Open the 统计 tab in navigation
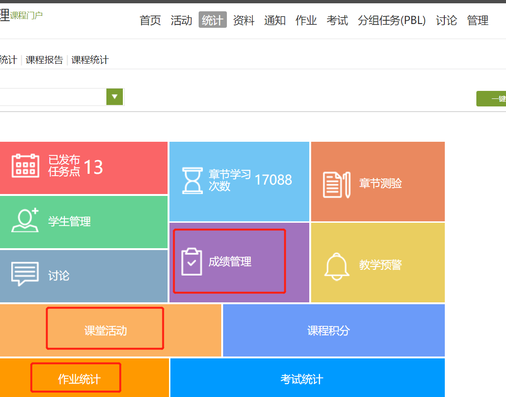This screenshot has height=397, width=506. click(x=212, y=20)
